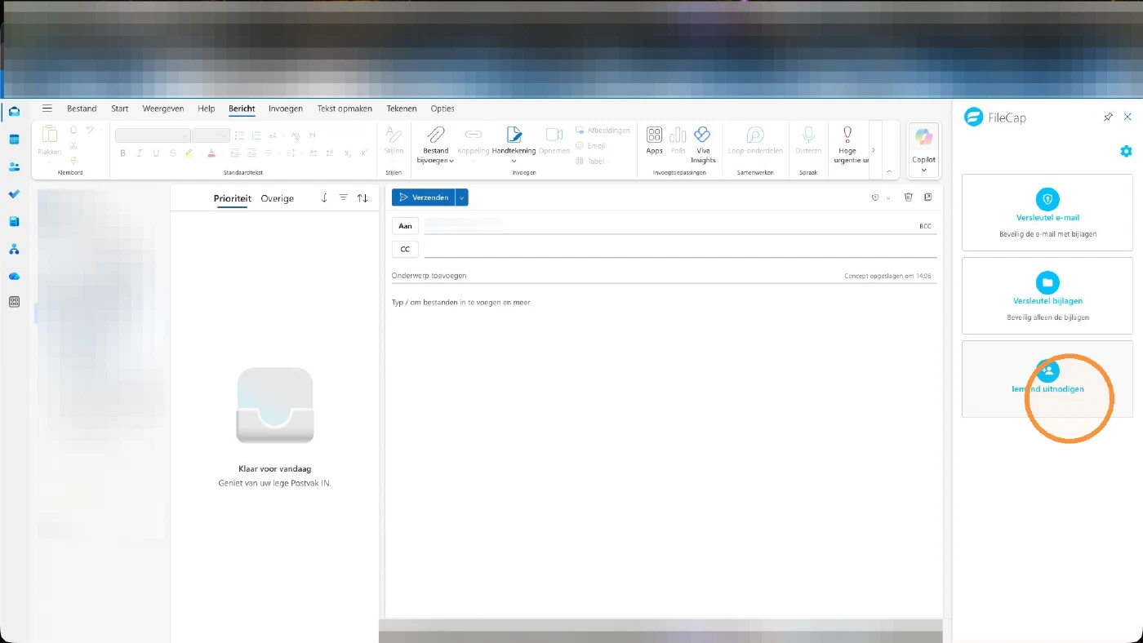Open the More apps grid icon in sidebar
Image resolution: width=1143 pixels, height=643 pixels.
[x=14, y=302]
